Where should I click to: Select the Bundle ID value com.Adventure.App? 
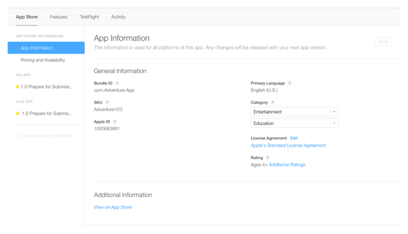(114, 90)
